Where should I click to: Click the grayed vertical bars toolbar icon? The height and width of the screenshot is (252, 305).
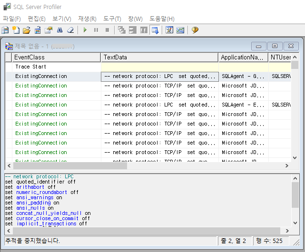144,30
